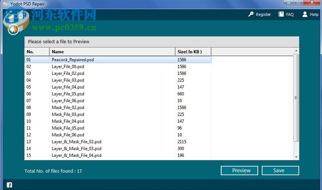Open the FAQ link
The width and height of the screenshot is (322, 190).
(290, 14)
